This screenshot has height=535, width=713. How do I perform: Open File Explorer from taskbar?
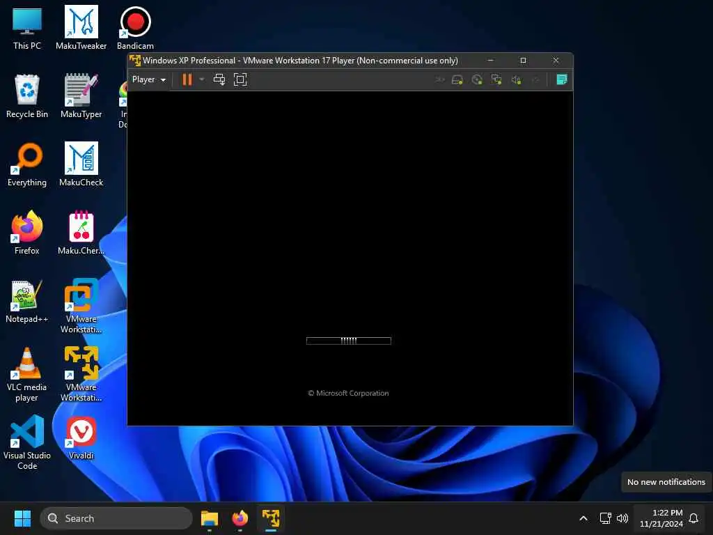click(x=210, y=518)
